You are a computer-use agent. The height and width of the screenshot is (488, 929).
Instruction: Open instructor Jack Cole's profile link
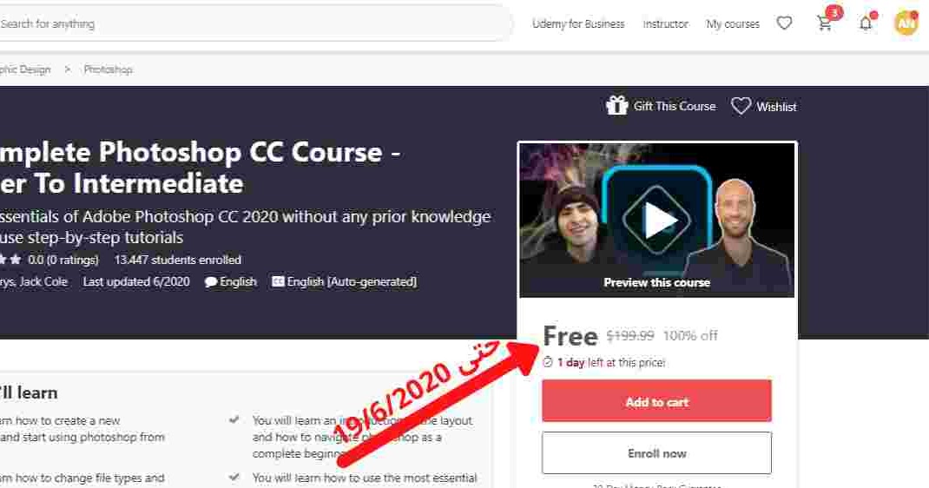pyautogui.click(x=43, y=282)
